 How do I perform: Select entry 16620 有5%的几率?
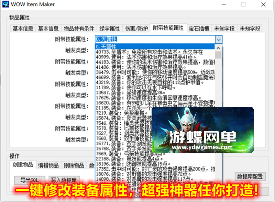(x=155, y=103)
